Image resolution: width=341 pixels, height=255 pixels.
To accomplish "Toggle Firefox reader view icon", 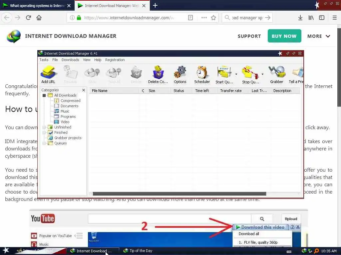I will [190, 18].
